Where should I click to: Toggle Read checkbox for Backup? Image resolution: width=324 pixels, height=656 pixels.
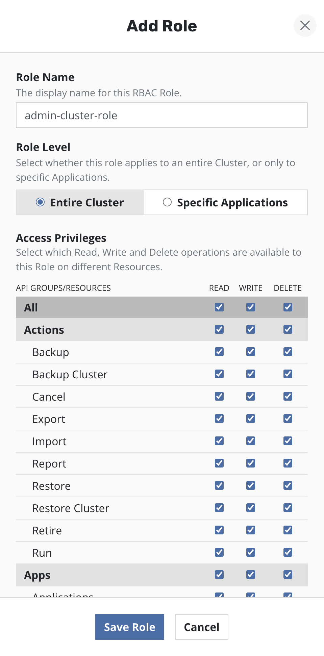(219, 352)
